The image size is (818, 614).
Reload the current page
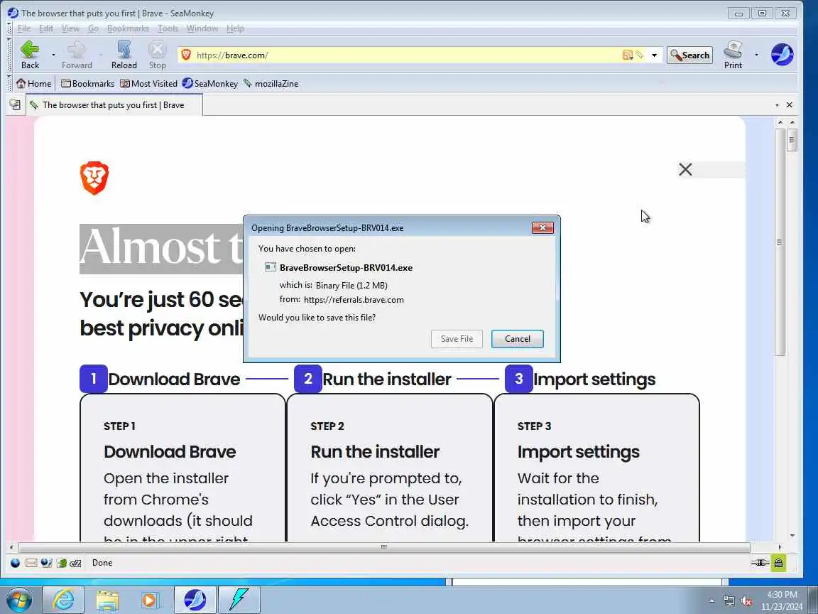tap(124, 55)
